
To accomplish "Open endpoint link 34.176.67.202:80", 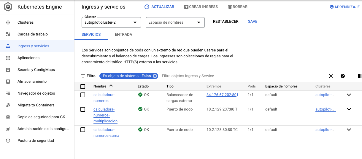I will 221,95.
